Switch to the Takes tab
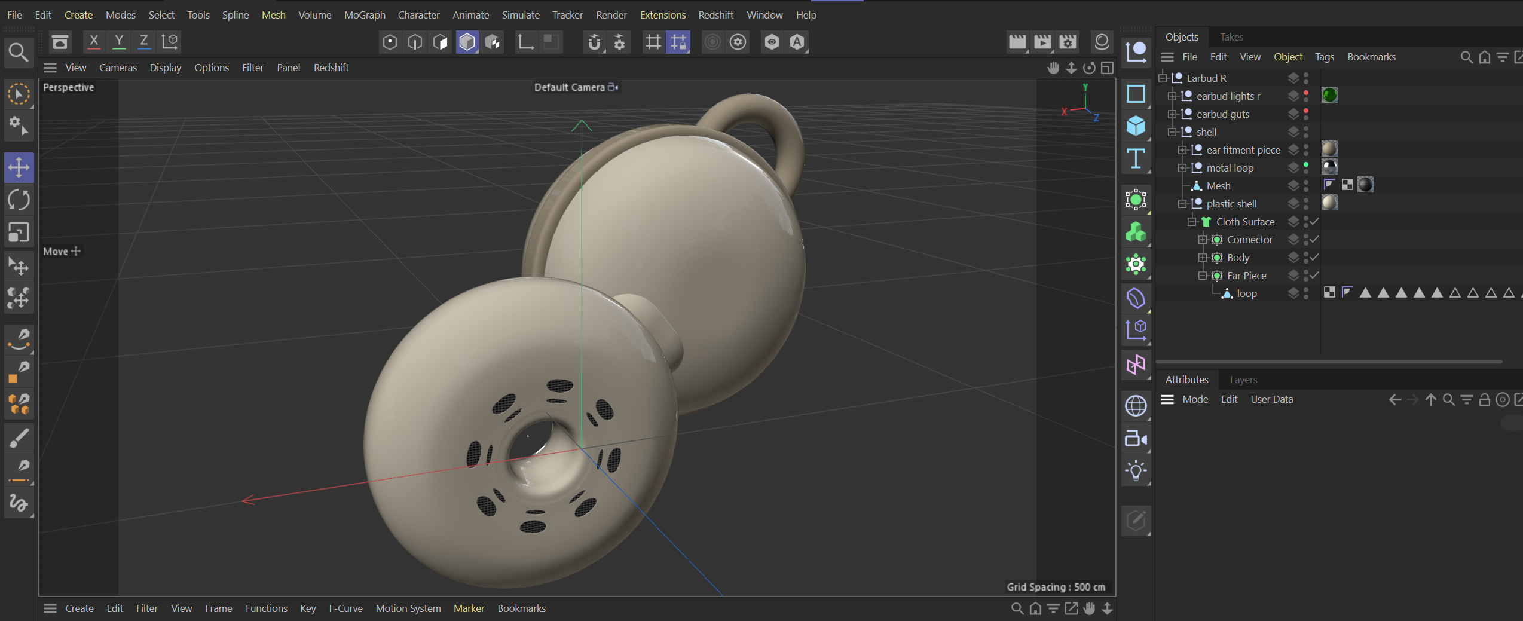 tap(1231, 37)
